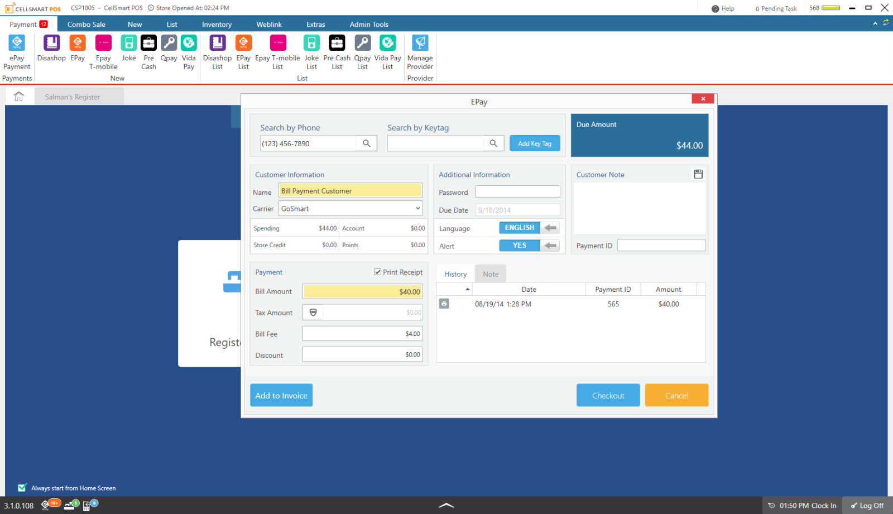Select the ePay Payment icon
Screen dimensions: 893x514
tap(17, 50)
